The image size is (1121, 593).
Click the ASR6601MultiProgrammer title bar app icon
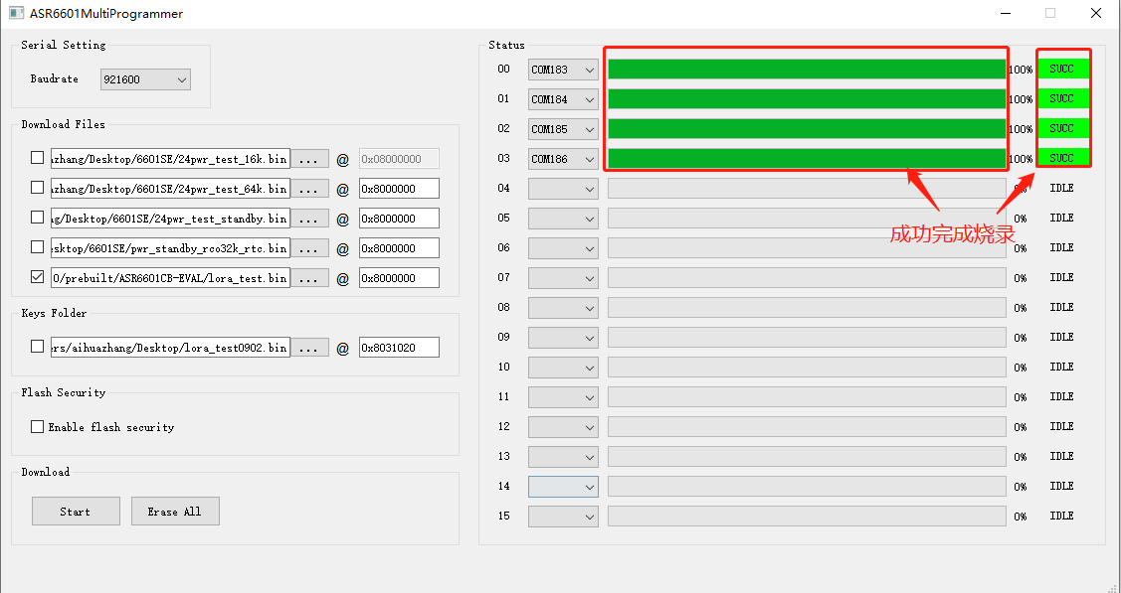16,13
